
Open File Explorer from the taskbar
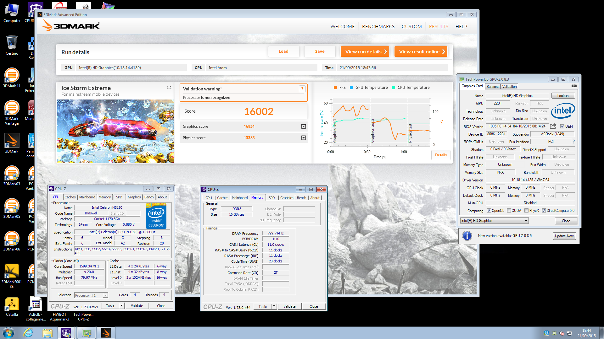[x=48, y=333]
